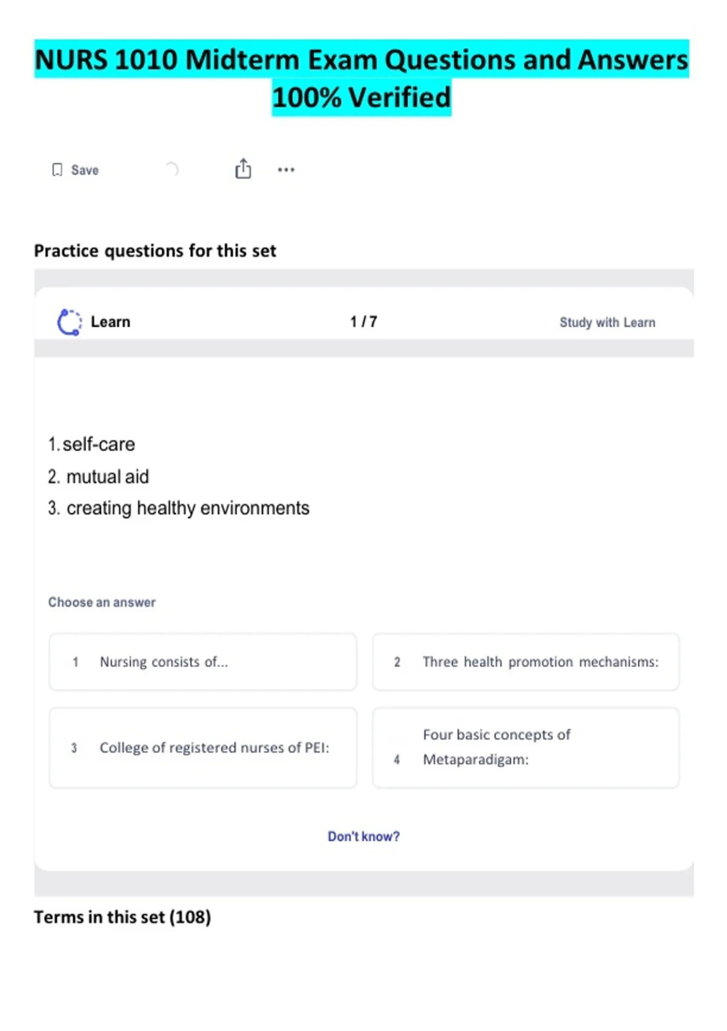Click the loading spinner beside Save
The height and width of the screenshot is (1031, 727).
pyautogui.click(x=172, y=169)
